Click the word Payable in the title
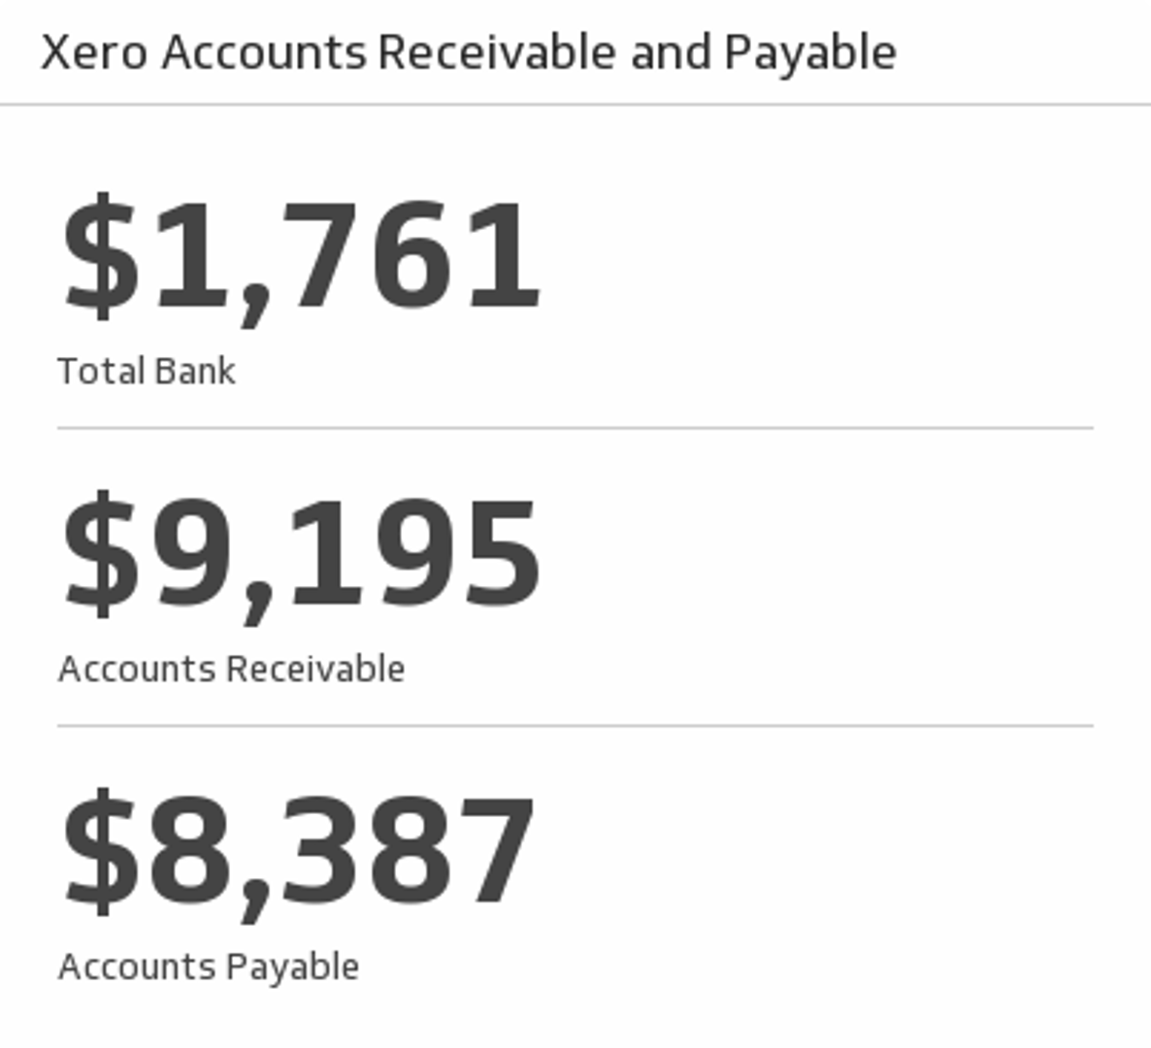 click(x=809, y=52)
